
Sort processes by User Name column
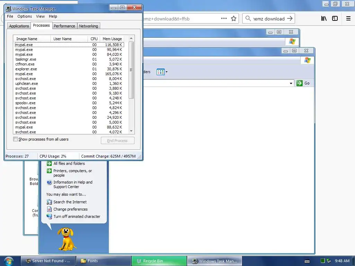(69, 39)
